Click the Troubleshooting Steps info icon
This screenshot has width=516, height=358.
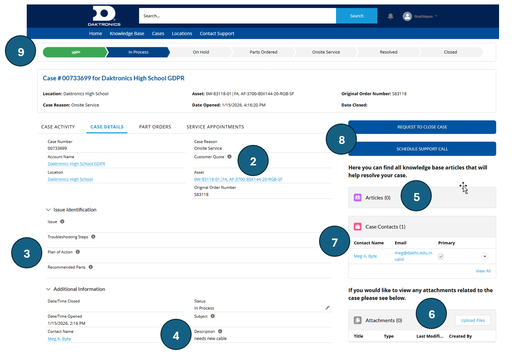point(93,237)
